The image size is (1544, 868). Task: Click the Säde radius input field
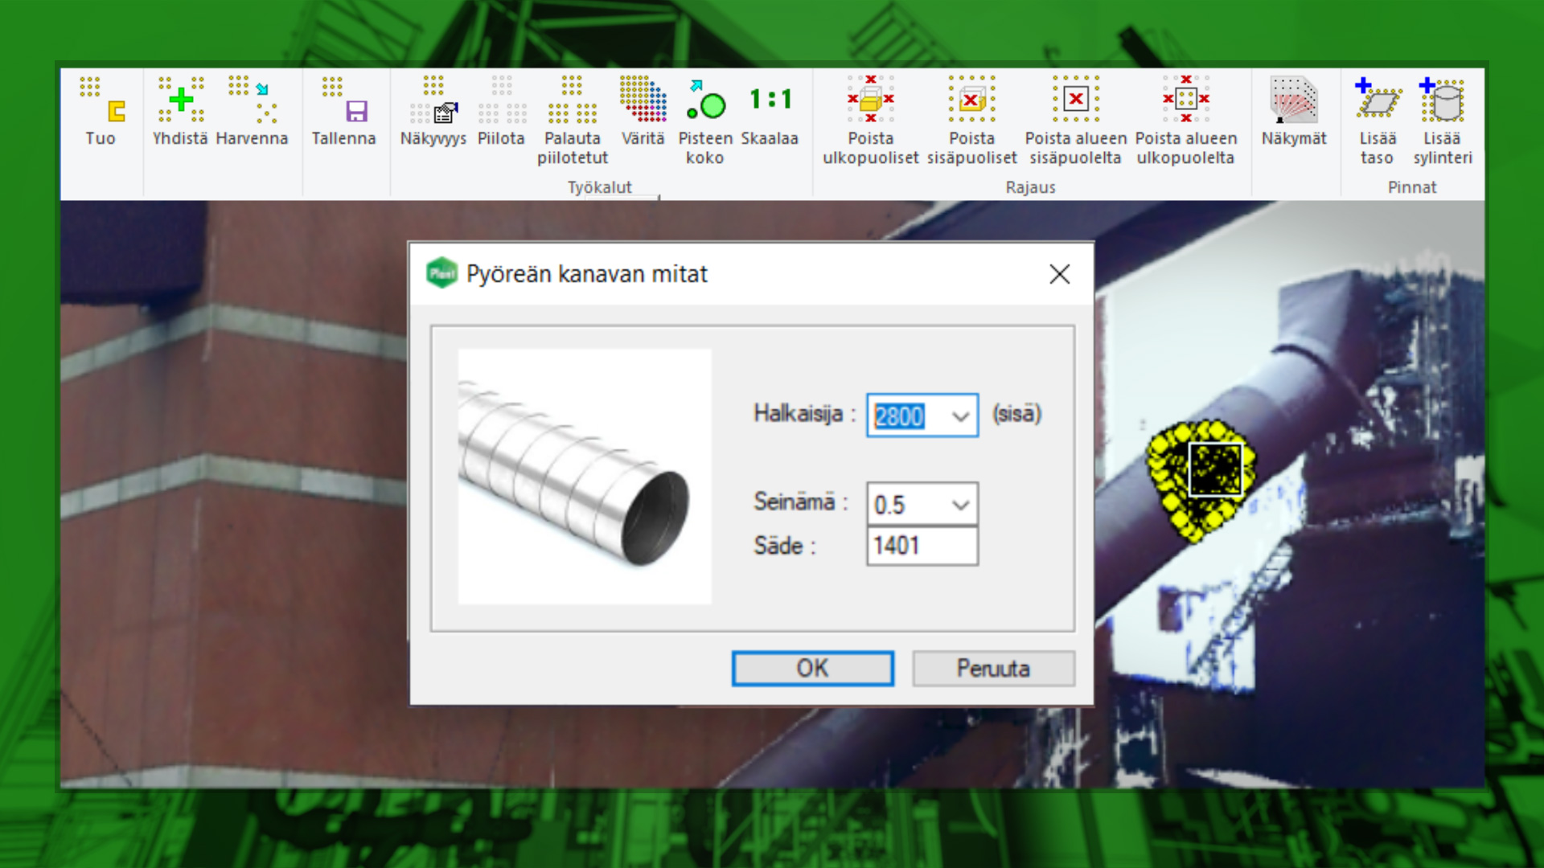[x=922, y=547]
